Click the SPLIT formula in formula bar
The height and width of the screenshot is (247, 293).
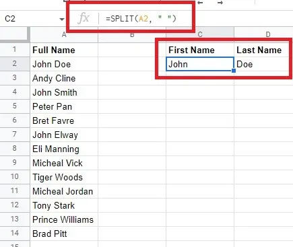141,19
